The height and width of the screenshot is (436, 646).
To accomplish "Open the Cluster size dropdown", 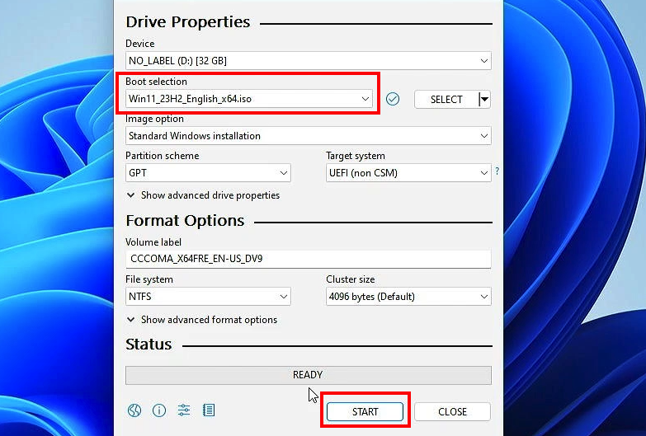I will click(x=408, y=297).
